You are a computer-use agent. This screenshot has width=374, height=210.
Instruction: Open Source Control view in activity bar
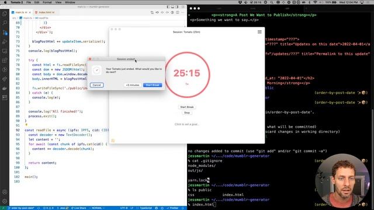click(5, 33)
